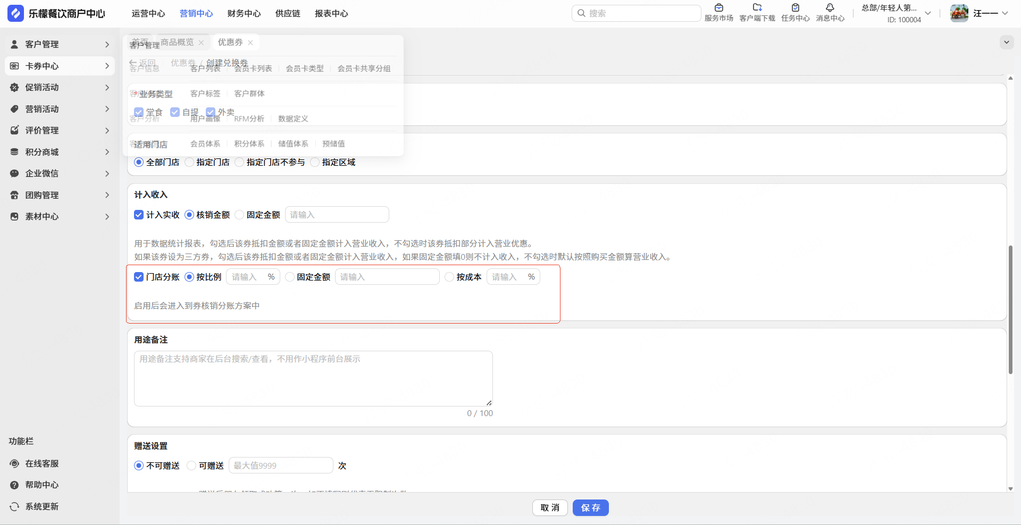Click the 促销活动 badge icon in sidebar

tap(14, 88)
